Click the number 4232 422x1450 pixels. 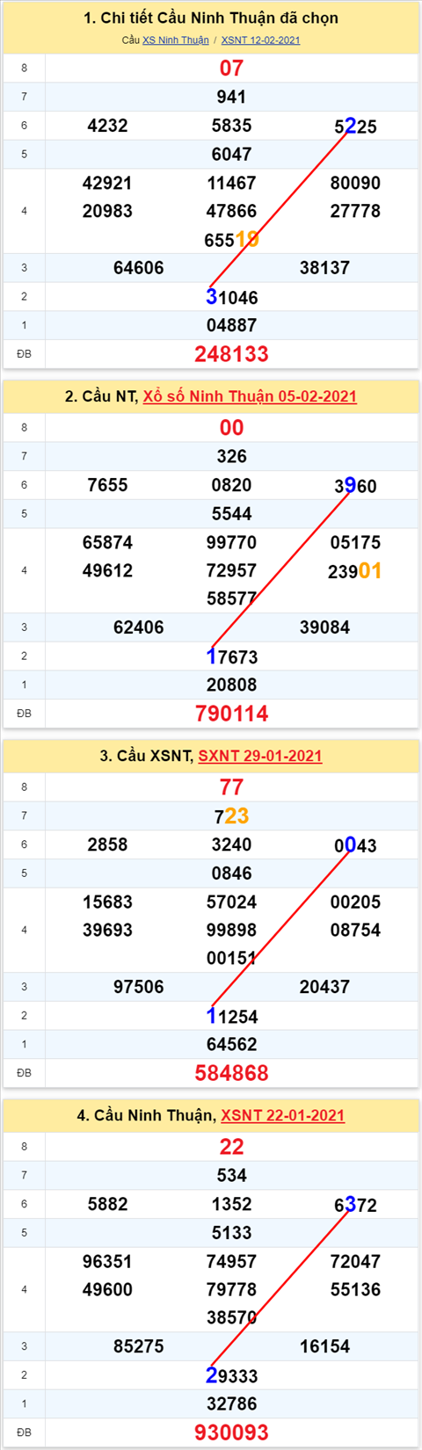click(x=107, y=126)
